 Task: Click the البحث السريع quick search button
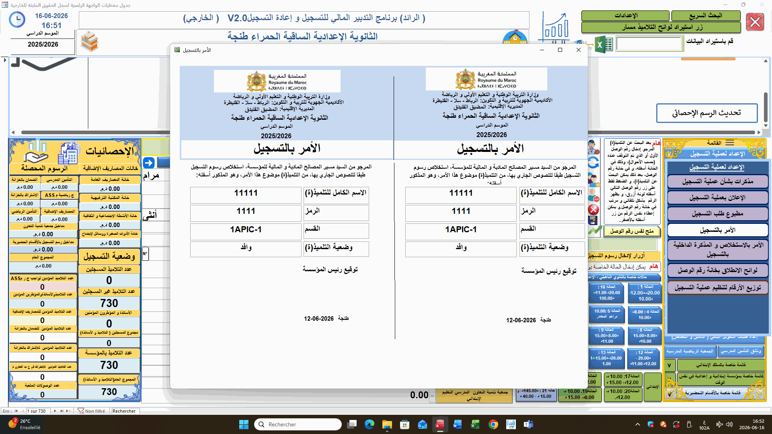pos(706,16)
